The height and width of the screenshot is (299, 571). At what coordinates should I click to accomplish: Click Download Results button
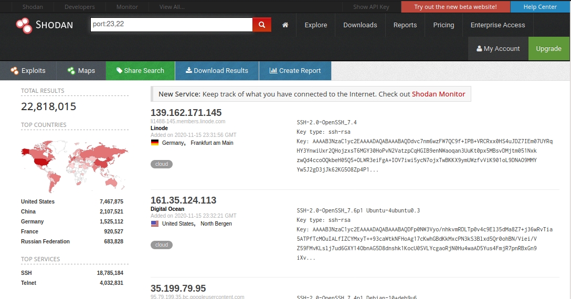click(217, 71)
